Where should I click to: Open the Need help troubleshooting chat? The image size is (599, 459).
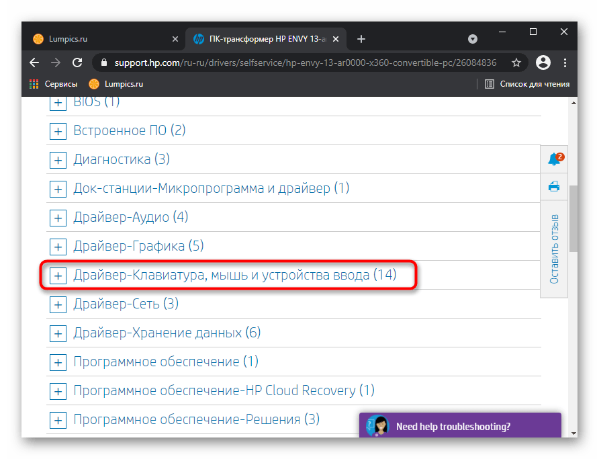tap(460, 425)
